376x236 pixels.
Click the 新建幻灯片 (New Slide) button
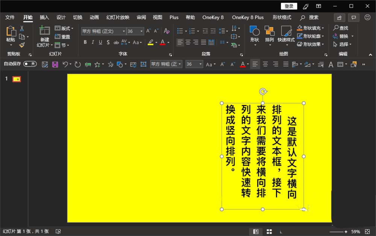(x=44, y=35)
